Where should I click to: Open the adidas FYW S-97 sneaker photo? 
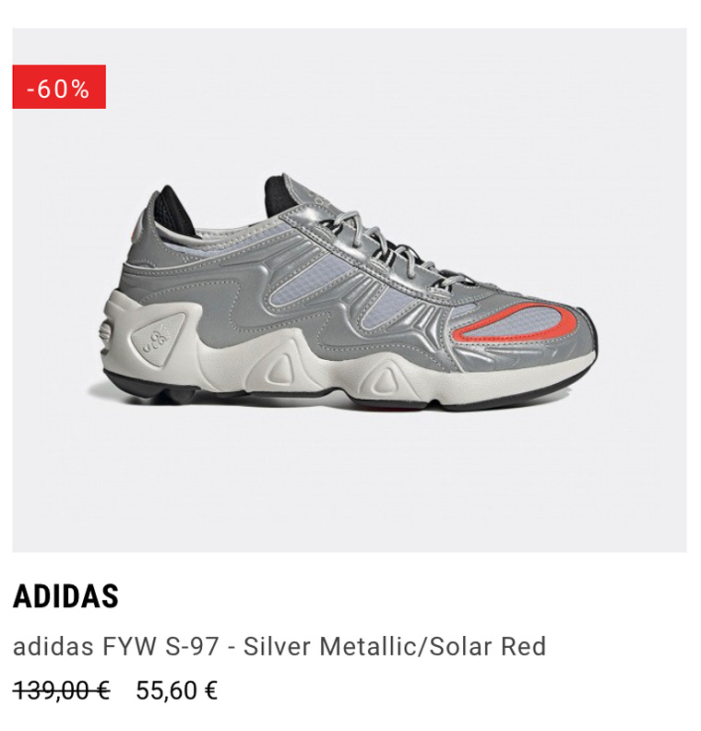point(350,291)
